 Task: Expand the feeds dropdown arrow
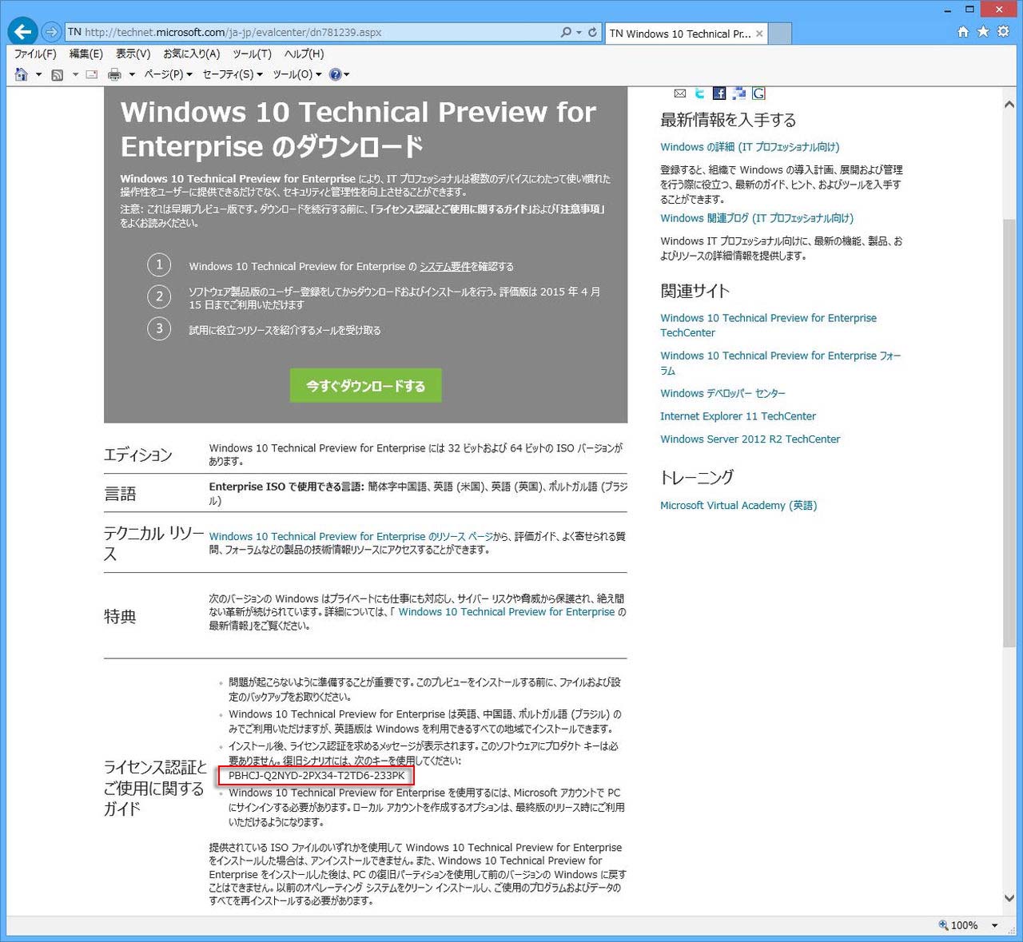coord(75,75)
